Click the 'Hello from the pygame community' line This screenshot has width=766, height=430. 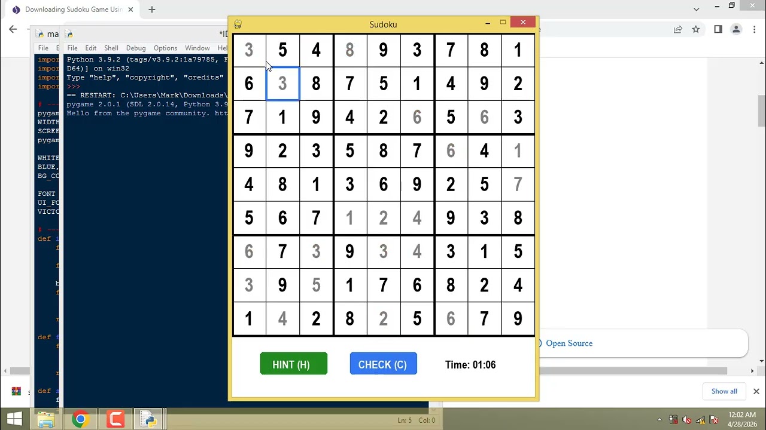click(147, 113)
